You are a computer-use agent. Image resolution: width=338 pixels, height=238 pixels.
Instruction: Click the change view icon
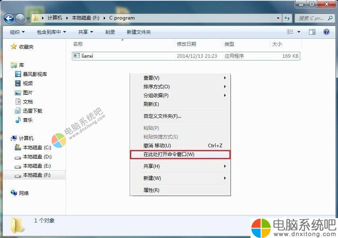(x=290, y=32)
